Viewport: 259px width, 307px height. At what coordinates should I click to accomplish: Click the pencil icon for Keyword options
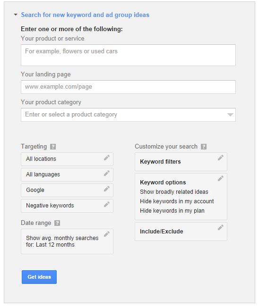point(221,178)
